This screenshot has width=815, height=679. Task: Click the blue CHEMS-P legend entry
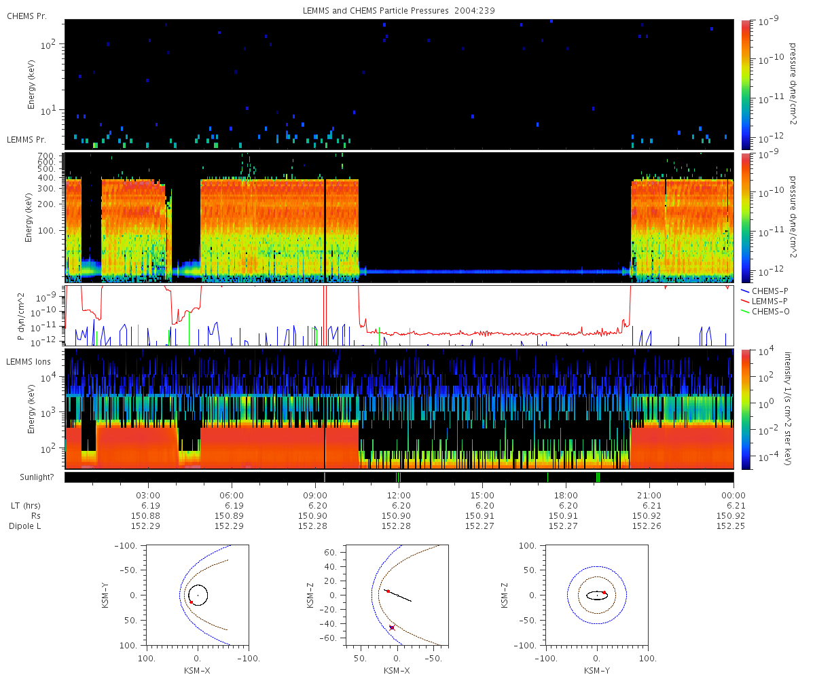[764, 291]
